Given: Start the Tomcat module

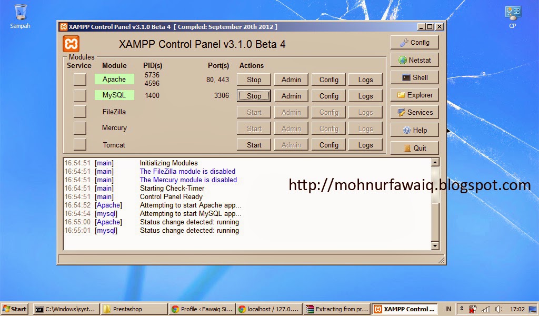Looking at the screenshot, I should (x=254, y=145).
